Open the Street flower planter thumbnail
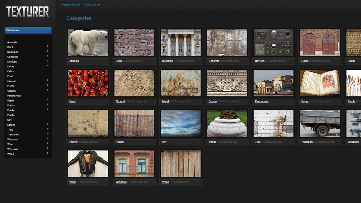This screenshot has width=361, height=203. (x=227, y=123)
